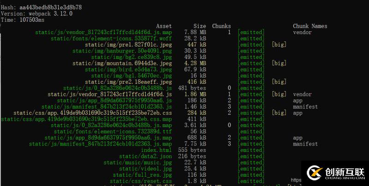Viewport: 369px width, 186px height.
Task: Click the 'Time: 107503ms' line
Action: point(22,20)
